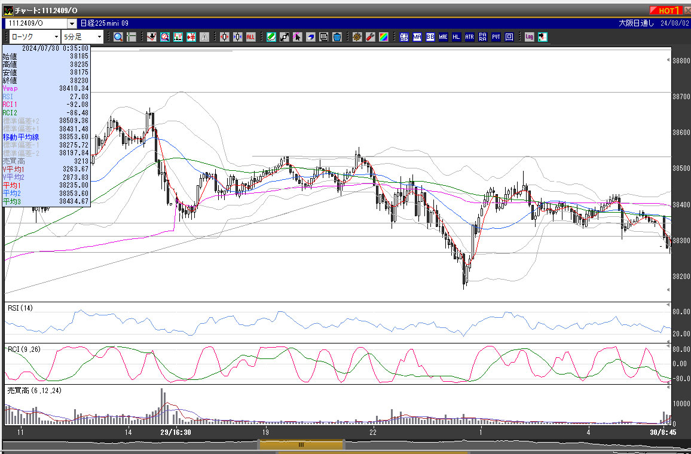Click the candle icon with red arrows
This screenshot has height=454, width=691.
pyautogui.click(x=224, y=37)
